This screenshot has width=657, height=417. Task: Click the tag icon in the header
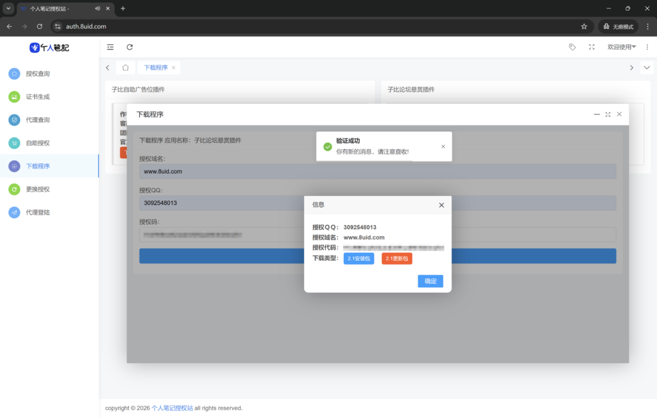coord(572,47)
